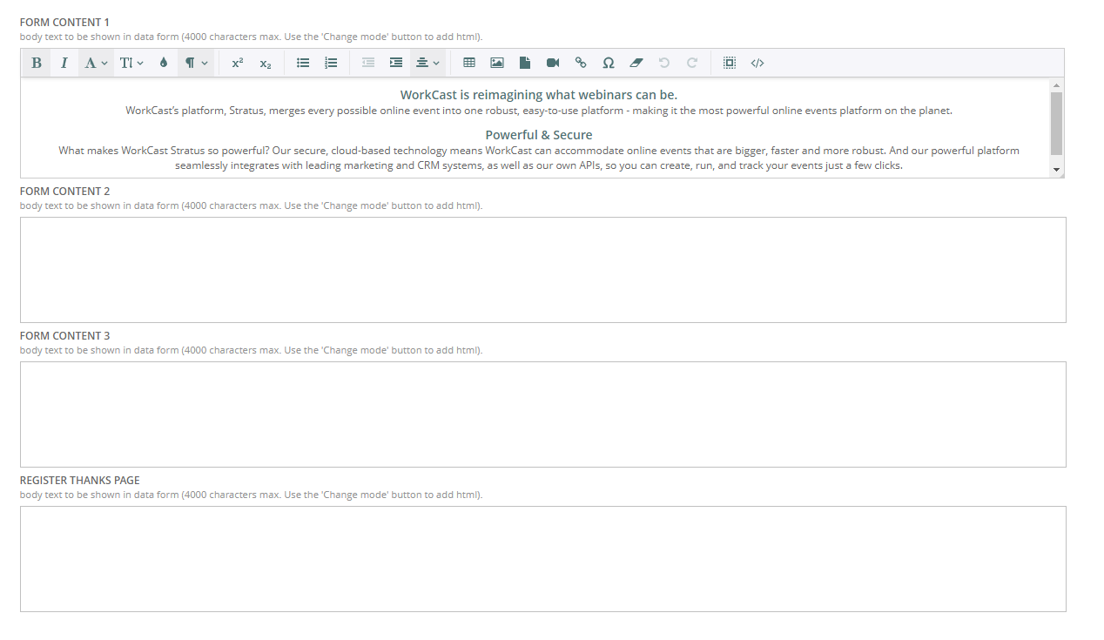This screenshot has width=1104, height=640.
Task: Insert an unordered bullet list
Action: click(x=303, y=63)
